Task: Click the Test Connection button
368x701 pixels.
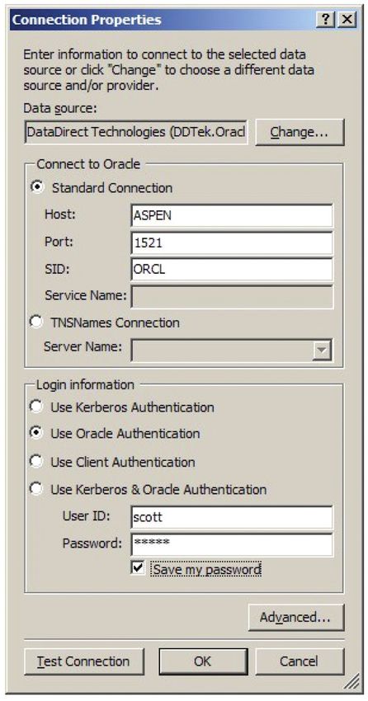Action: (84, 661)
